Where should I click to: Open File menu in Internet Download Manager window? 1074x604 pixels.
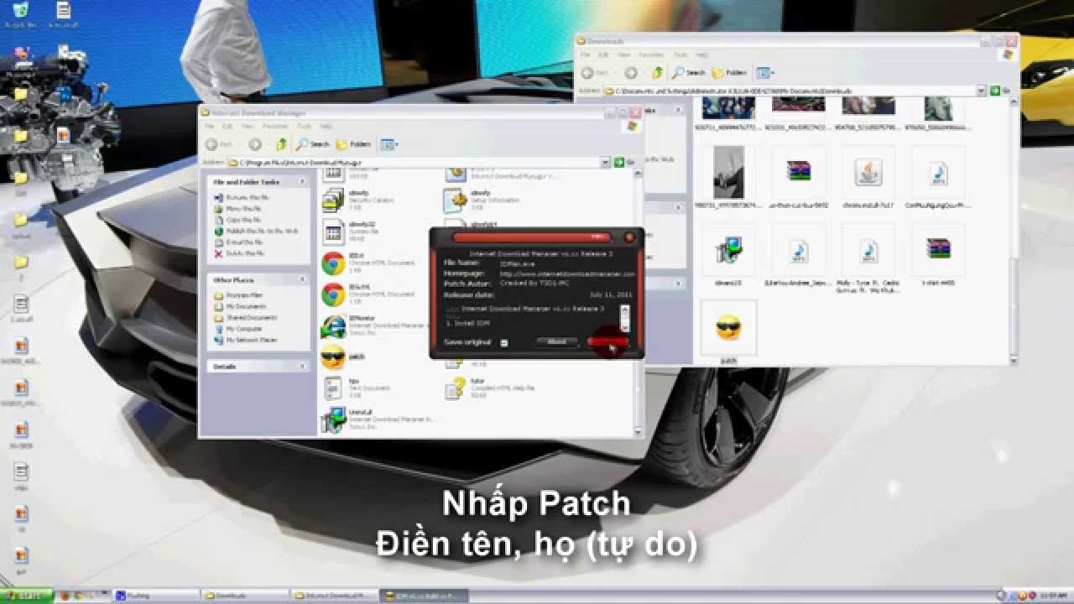click(210, 126)
